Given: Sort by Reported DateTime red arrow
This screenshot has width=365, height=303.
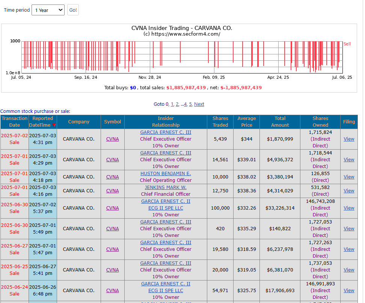Looking at the screenshot, I should 54,125.
